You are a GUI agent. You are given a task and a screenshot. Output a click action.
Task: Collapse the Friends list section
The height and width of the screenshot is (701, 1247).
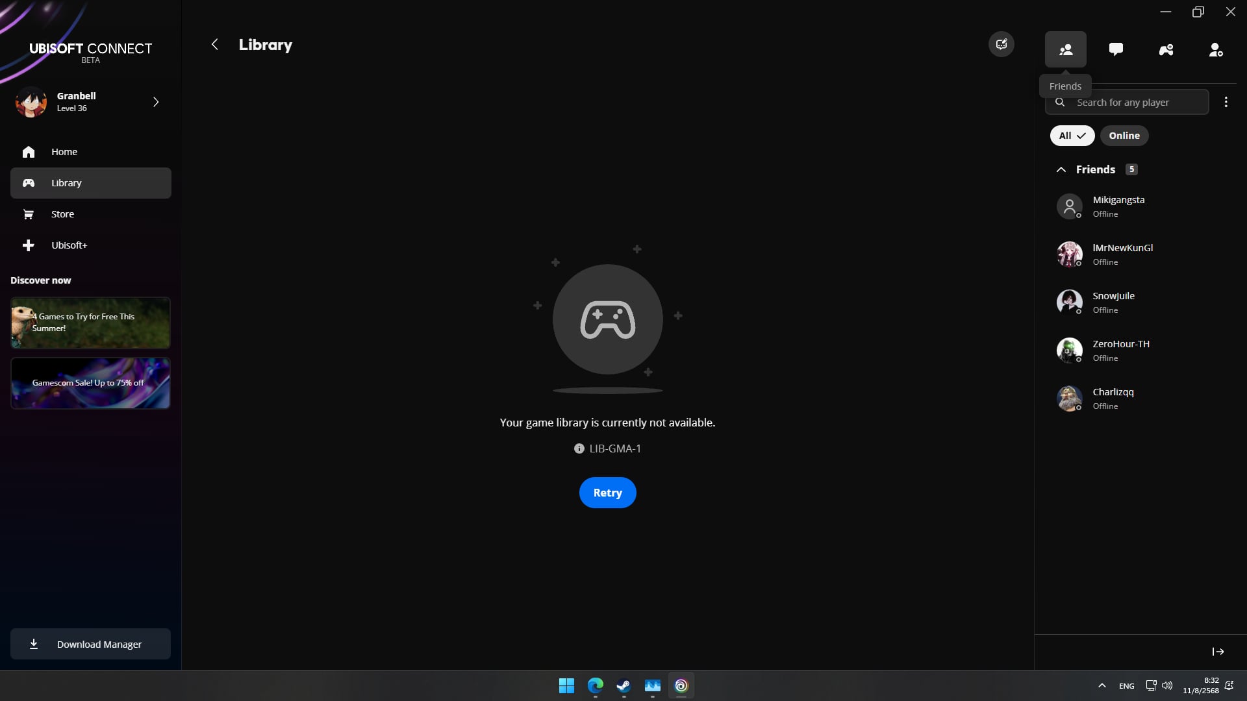pyautogui.click(x=1061, y=169)
